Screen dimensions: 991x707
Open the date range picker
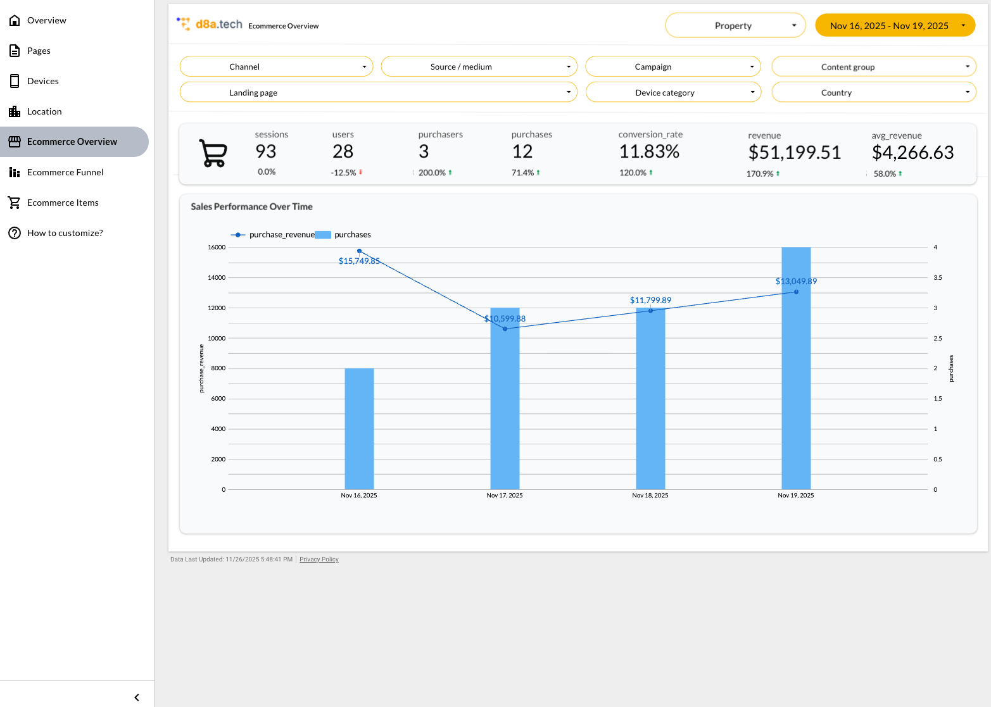[x=894, y=25]
